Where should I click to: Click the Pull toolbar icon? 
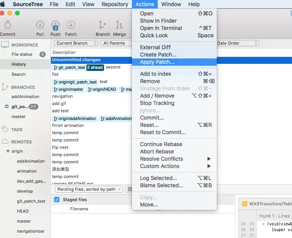tap(40, 25)
